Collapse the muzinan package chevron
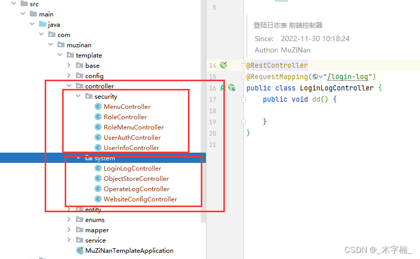 pyautogui.click(x=51, y=45)
